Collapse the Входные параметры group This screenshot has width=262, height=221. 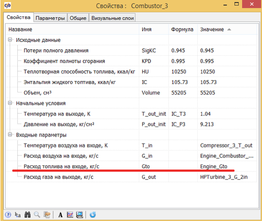pyautogui.click(x=10, y=135)
